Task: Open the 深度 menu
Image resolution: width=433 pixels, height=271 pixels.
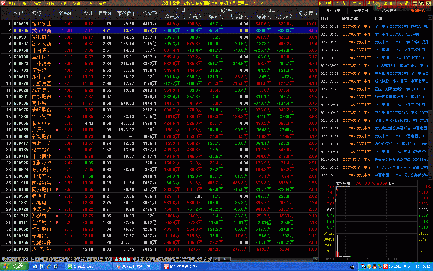Action: (38, 3)
